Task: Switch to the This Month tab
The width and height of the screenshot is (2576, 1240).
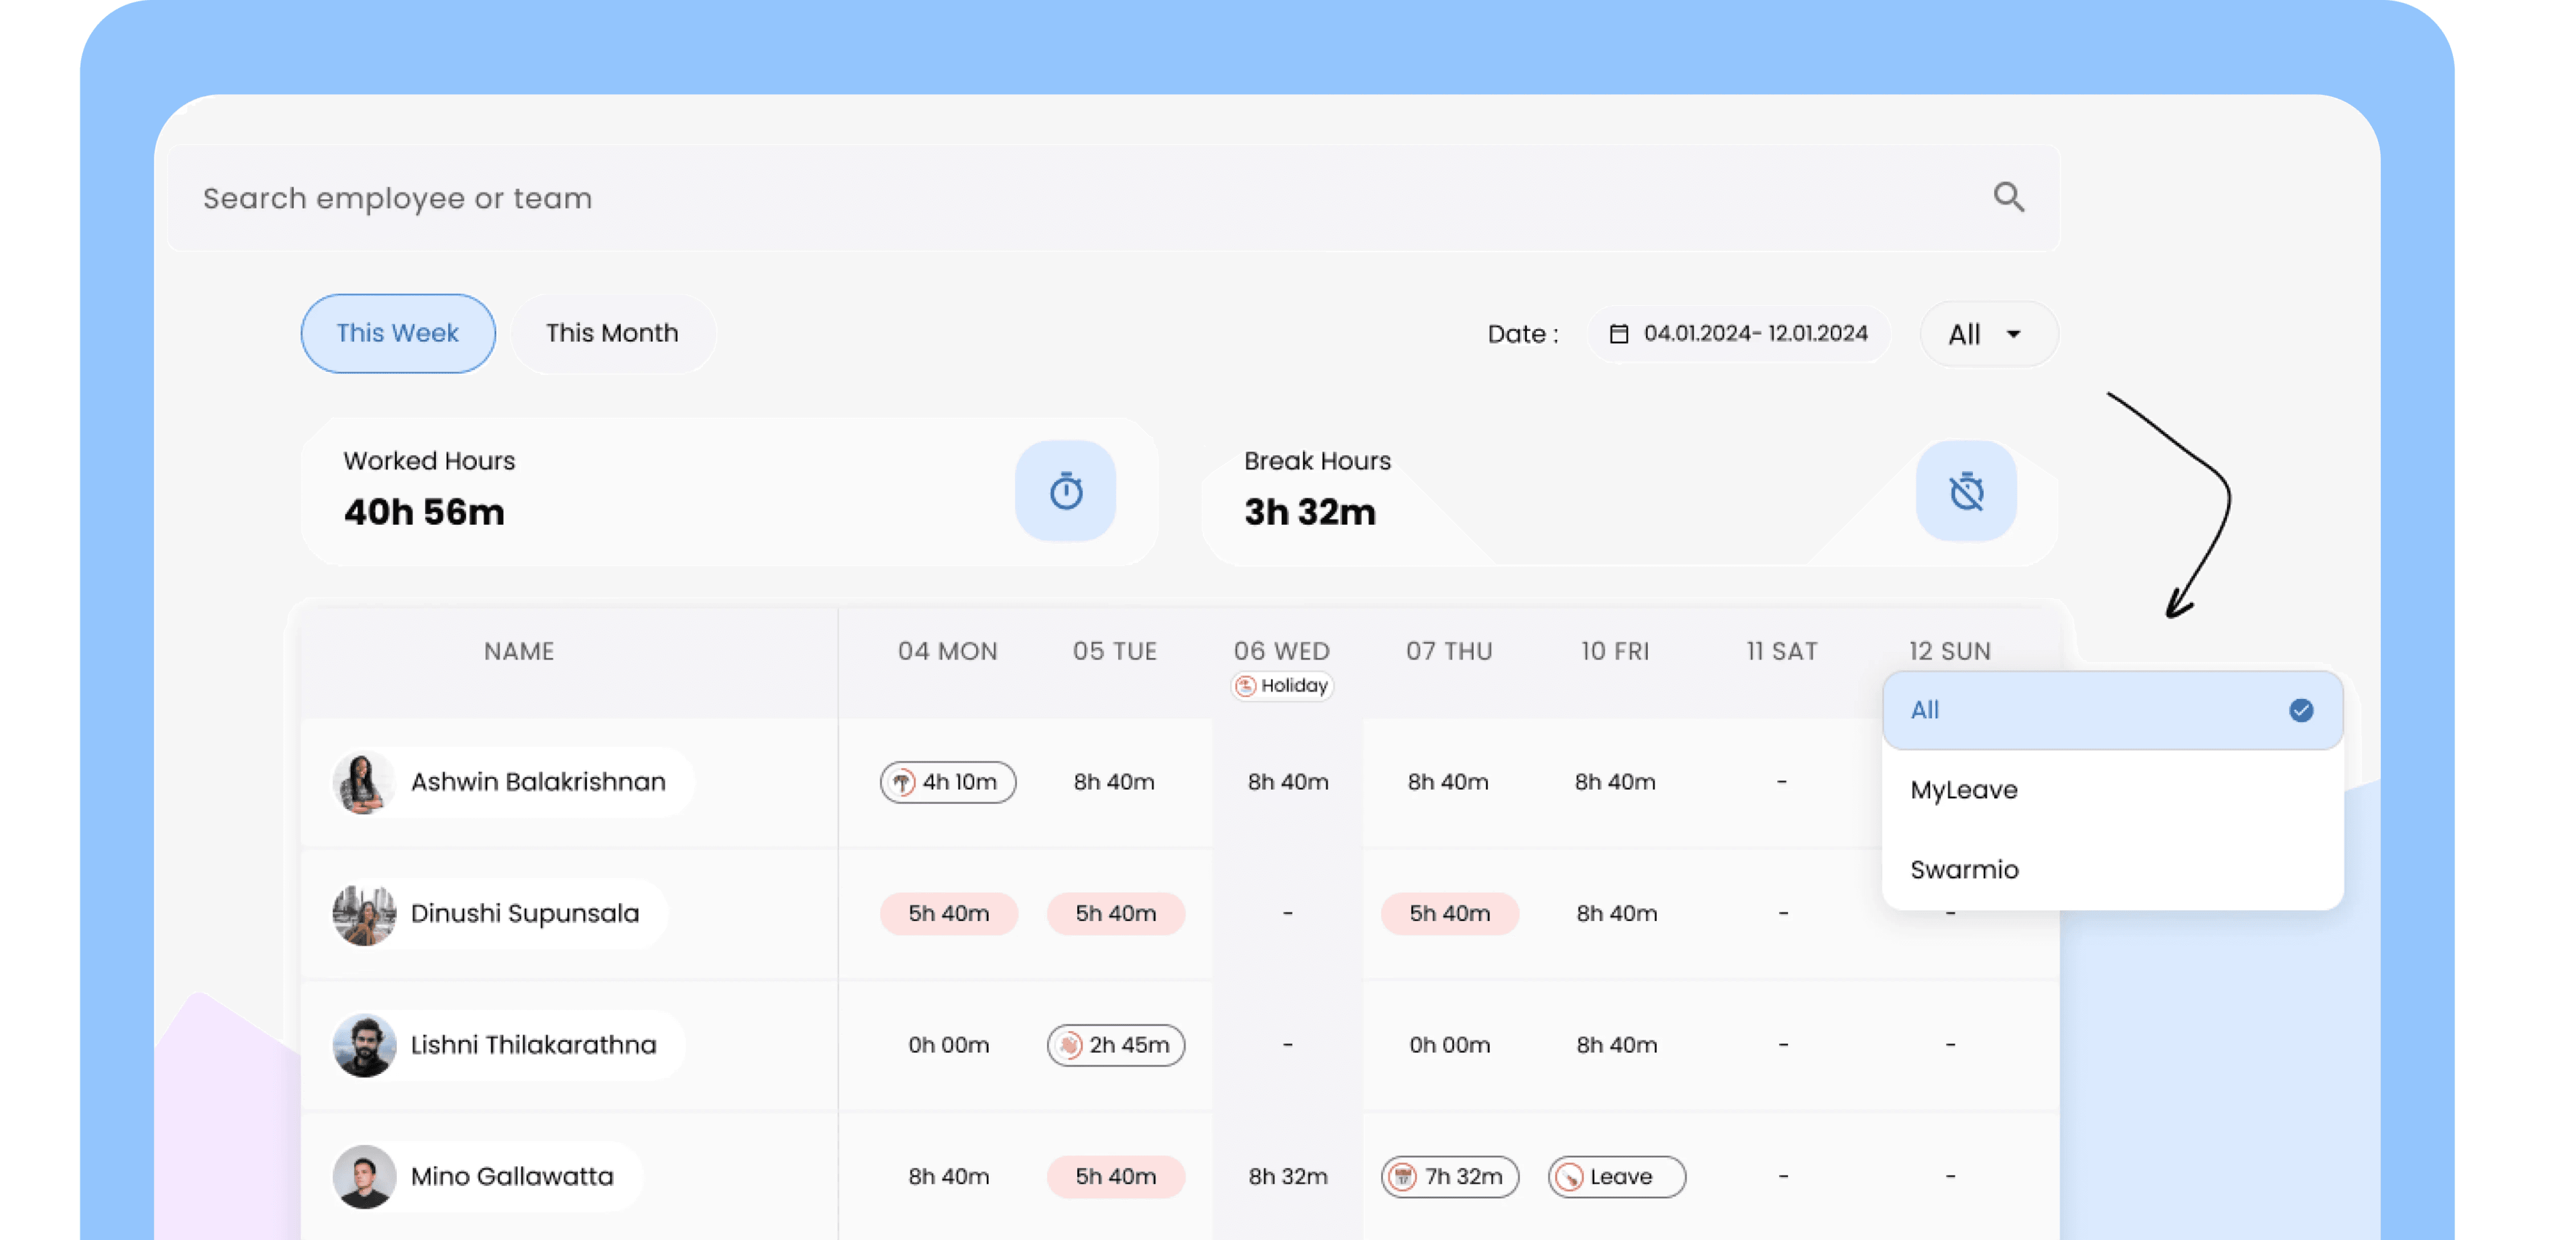Action: [612, 333]
